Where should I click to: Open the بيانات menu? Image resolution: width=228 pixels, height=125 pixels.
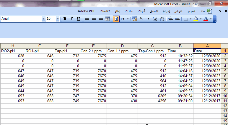[129, 11]
